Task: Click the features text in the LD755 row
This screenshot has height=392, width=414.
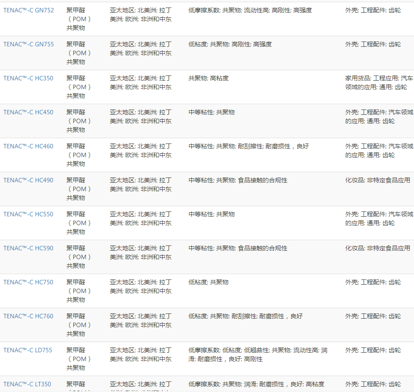Action: [258, 354]
